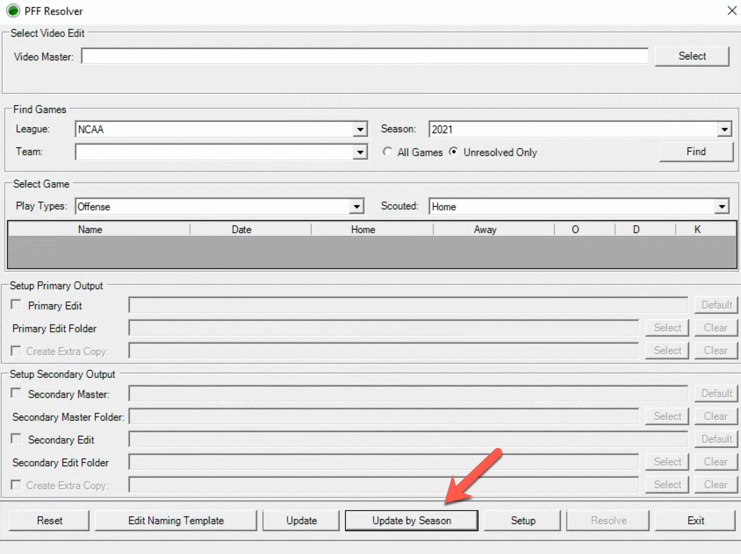Enable the Secondary Edit checkbox
This screenshot has height=554, width=741.
point(16,439)
